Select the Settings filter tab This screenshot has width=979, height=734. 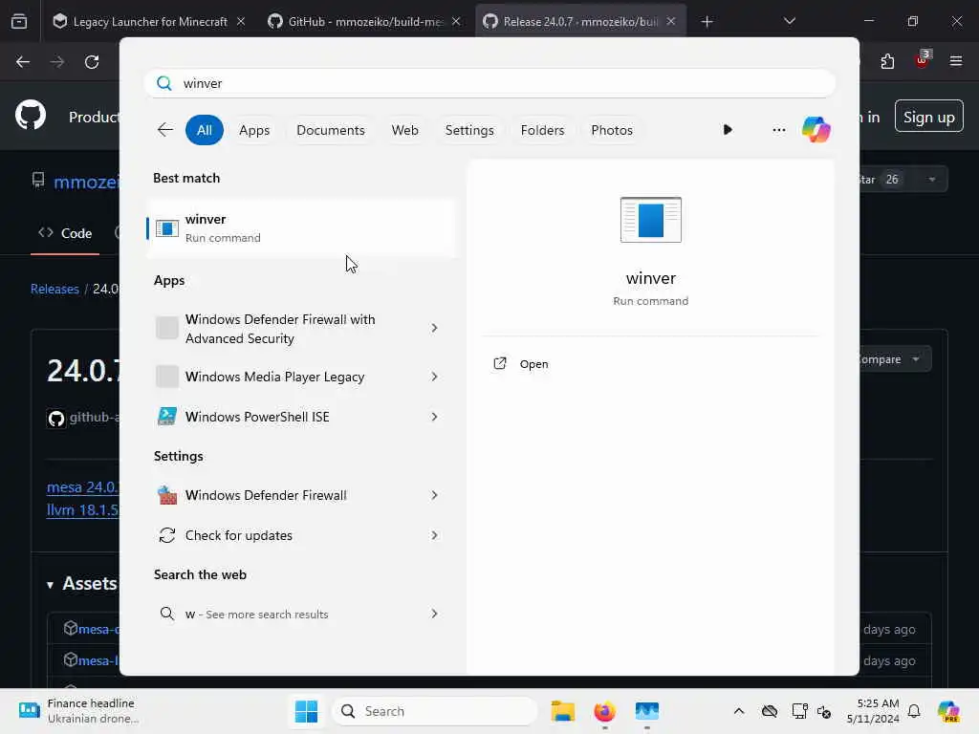469,130
